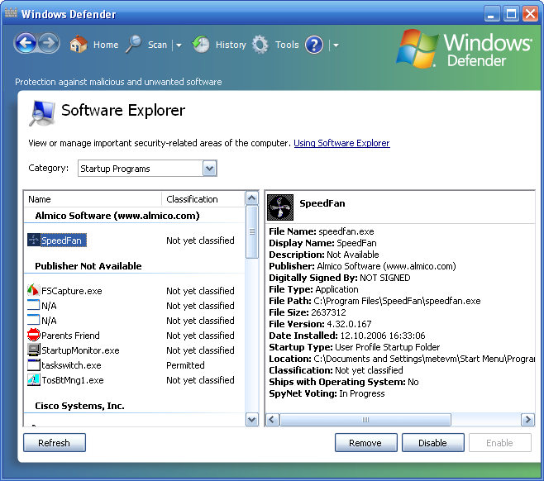The height and width of the screenshot is (481, 544).
Task: Select the StartupMonitor.exe entry name
Action: coord(80,350)
